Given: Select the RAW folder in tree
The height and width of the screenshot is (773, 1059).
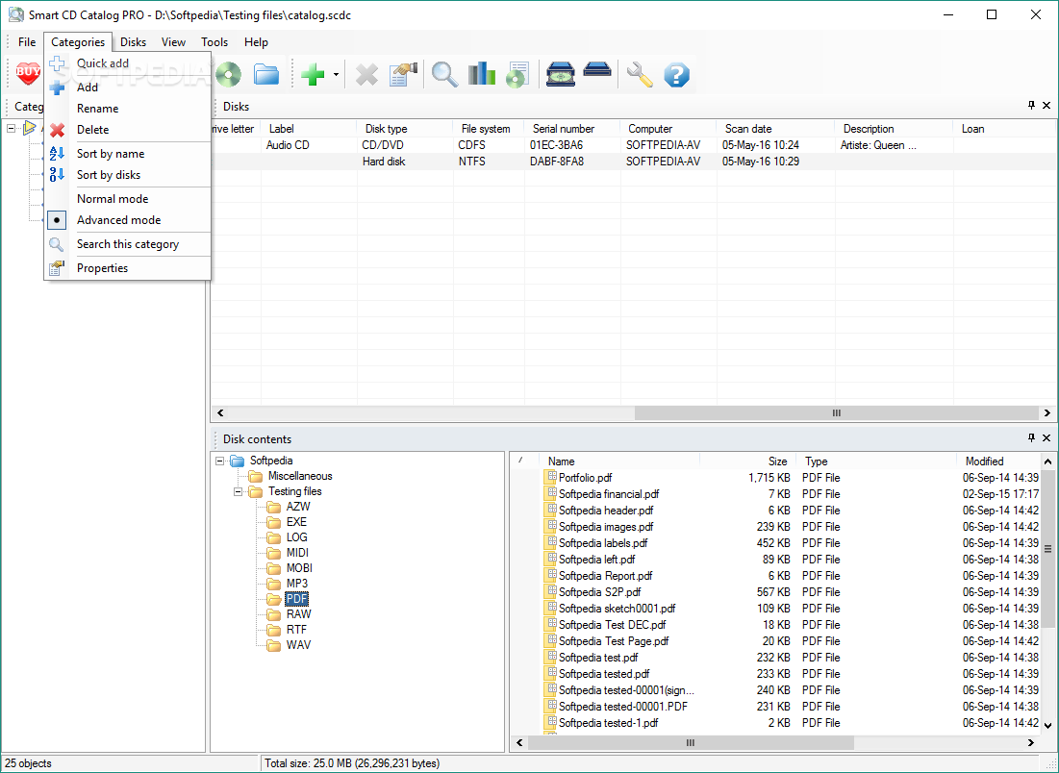Looking at the screenshot, I should (298, 615).
